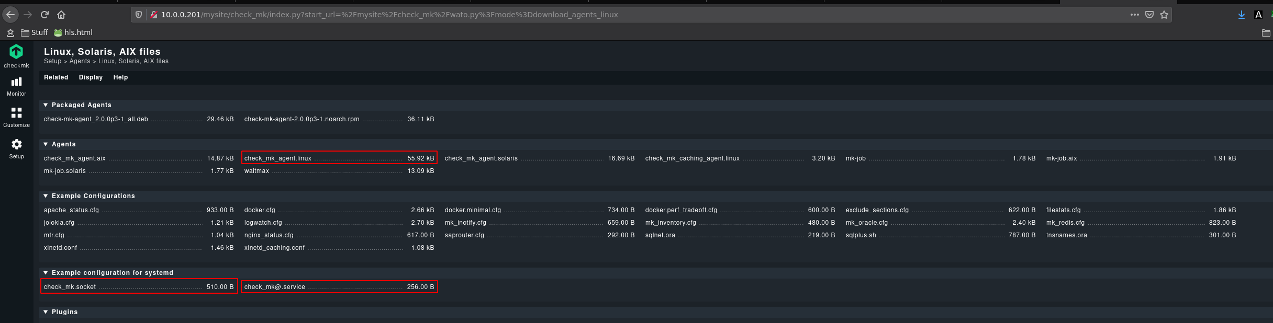Click the insecure connection lock icon
1273x323 pixels.
[x=153, y=15]
